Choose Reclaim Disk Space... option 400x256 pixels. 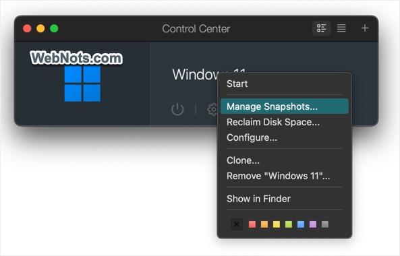click(285, 122)
